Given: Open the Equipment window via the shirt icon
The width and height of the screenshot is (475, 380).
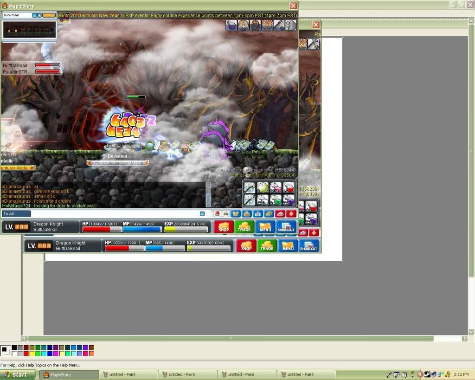Looking at the screenshot, I should (x=236, y=214).
